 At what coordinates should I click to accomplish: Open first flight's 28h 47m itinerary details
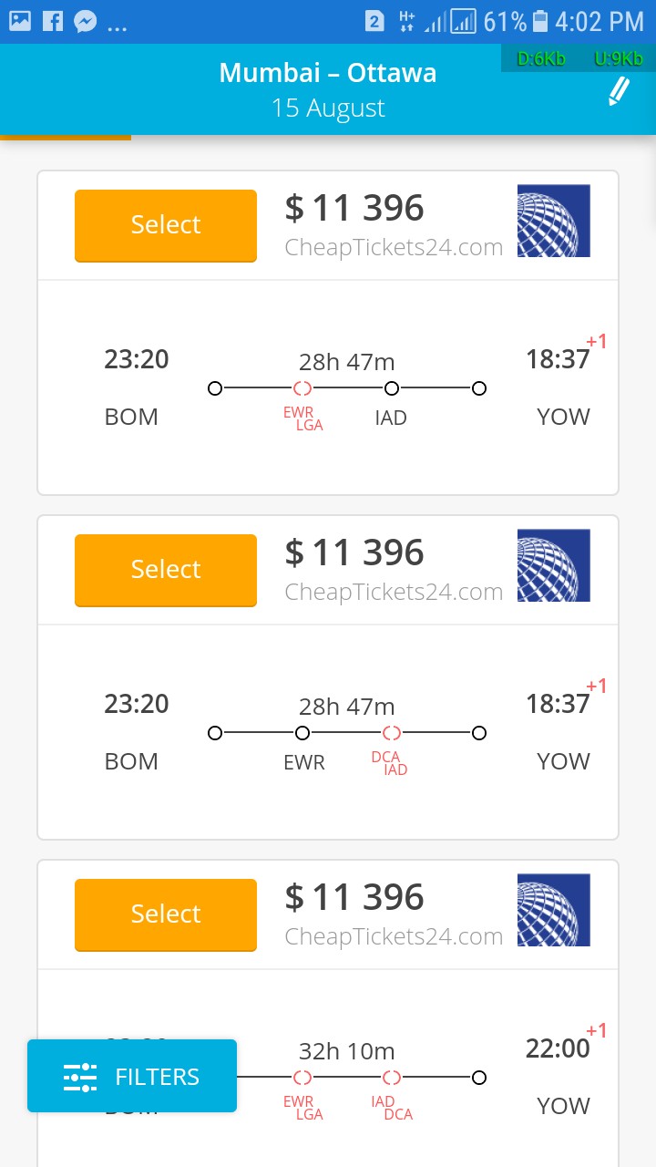[x=346, y=362]
